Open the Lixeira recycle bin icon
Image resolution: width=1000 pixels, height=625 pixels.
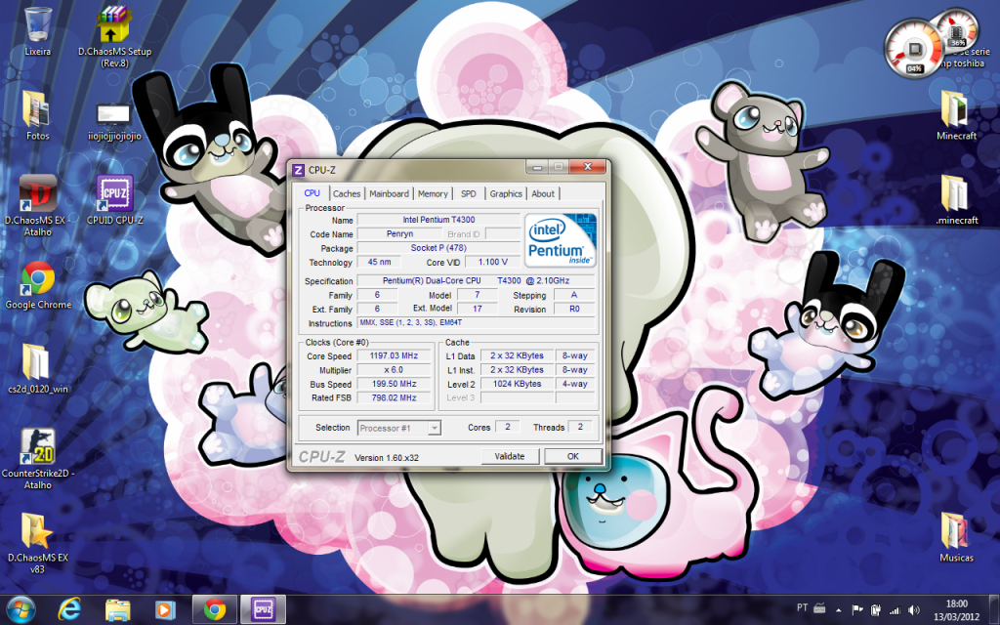(37, 25)
